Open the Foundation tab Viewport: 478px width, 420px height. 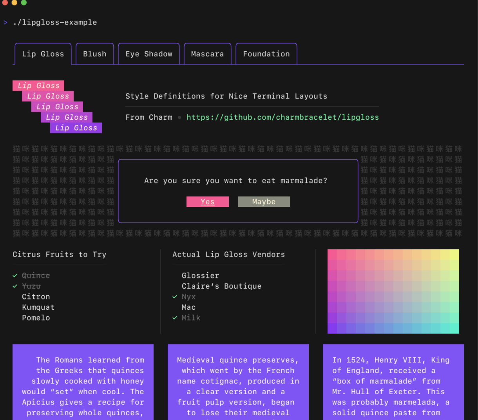266,54
